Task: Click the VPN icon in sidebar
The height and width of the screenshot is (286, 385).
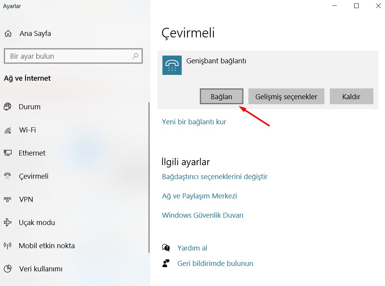Action: point(8,200)
